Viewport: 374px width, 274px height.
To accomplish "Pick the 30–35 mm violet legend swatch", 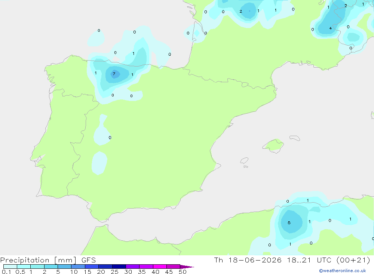I will pyautogui.click(x=132, y=267).
